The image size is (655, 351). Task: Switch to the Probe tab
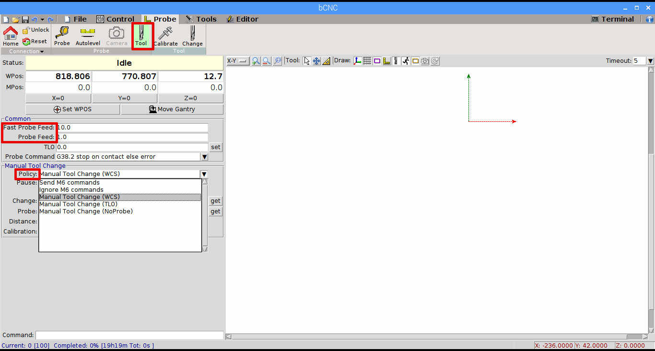coord(160,19)
